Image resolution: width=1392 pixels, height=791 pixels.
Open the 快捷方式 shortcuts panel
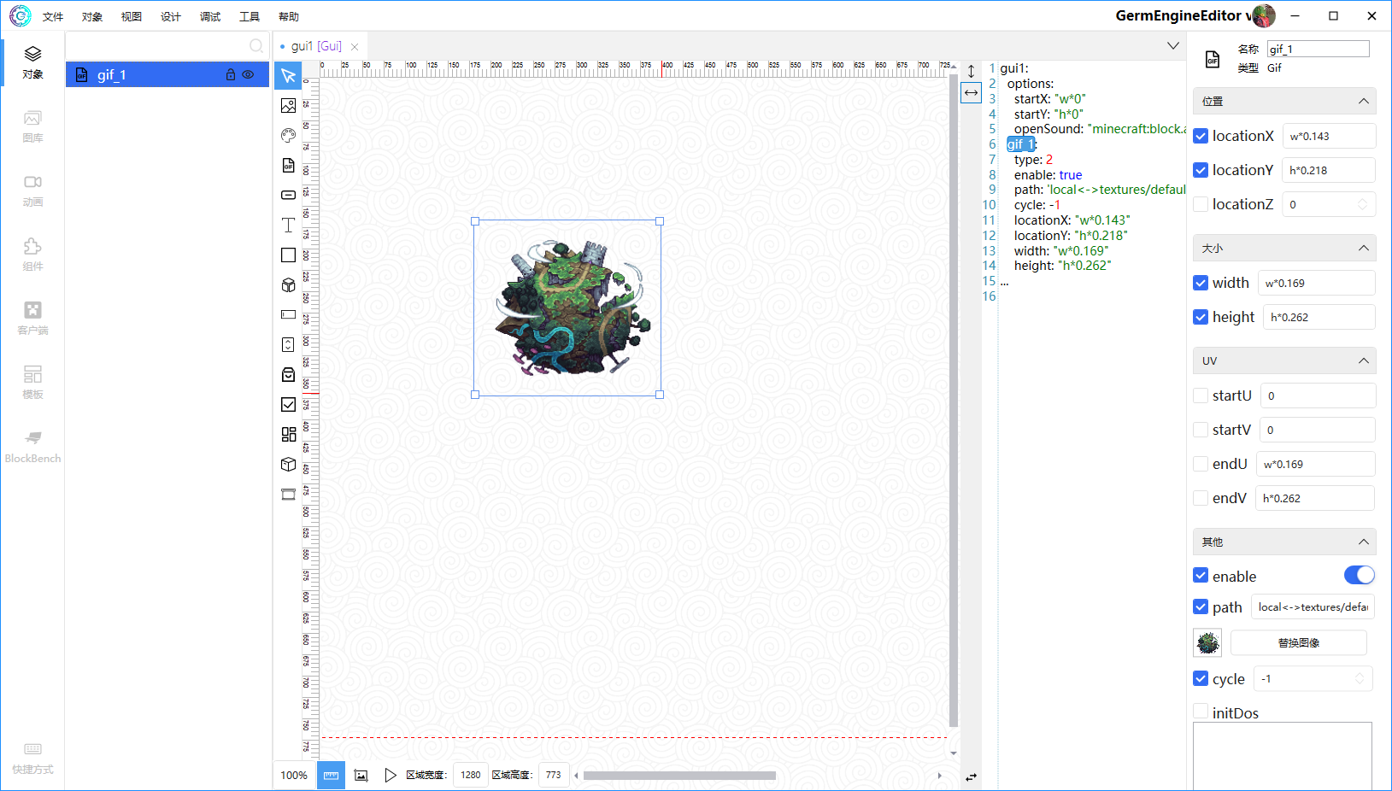pyautogui.click(x=32, y=758)
